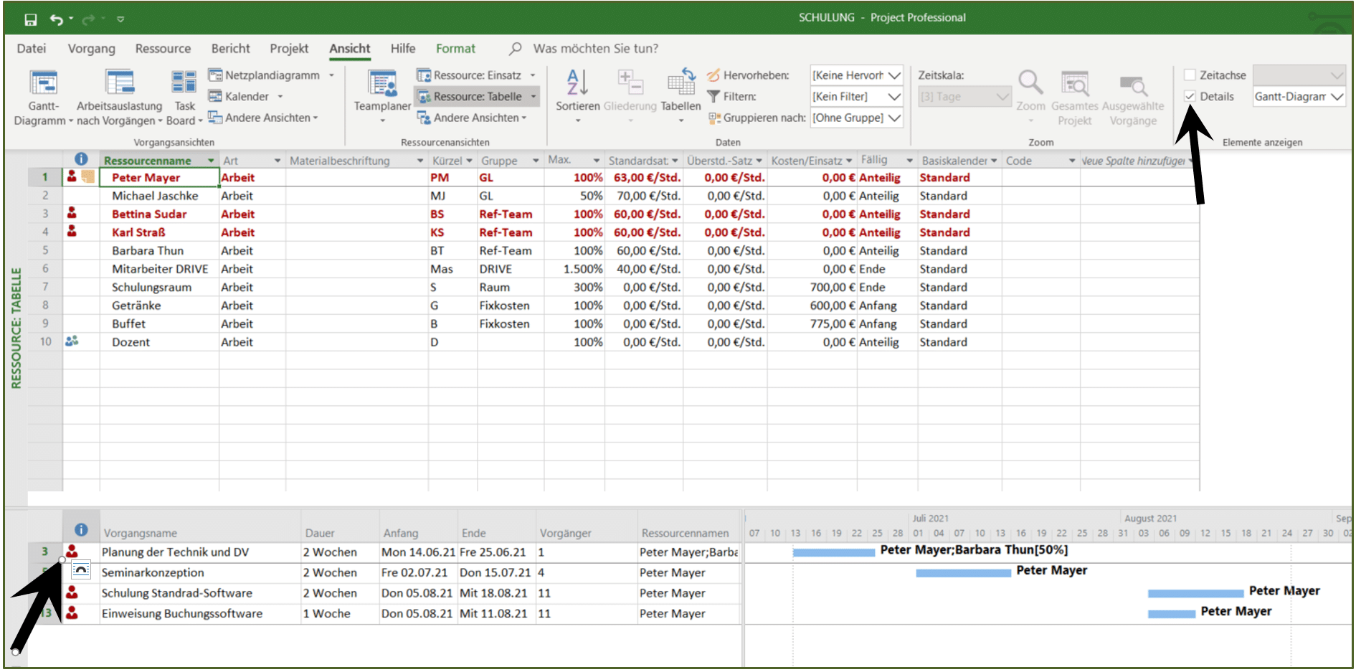The height and width of the screenshot is (672, 1356).
Task: Click overallocation icon for Bettina Sudar
Action: pyautogui.click(x=72, y=213)
